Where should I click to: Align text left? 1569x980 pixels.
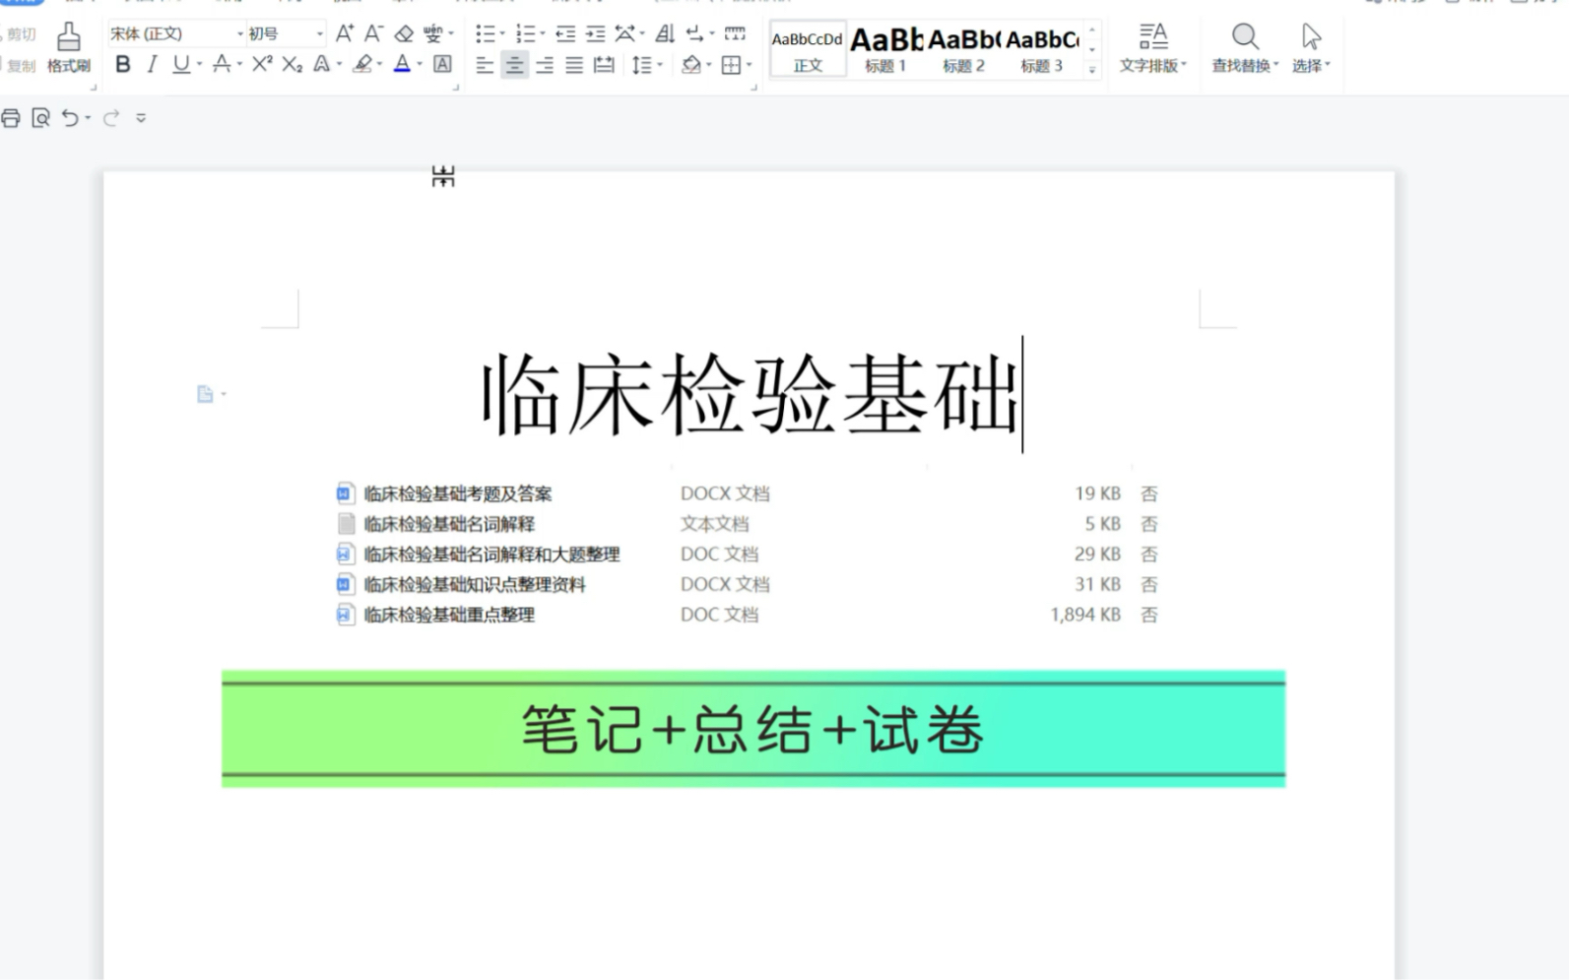(485, 65)
